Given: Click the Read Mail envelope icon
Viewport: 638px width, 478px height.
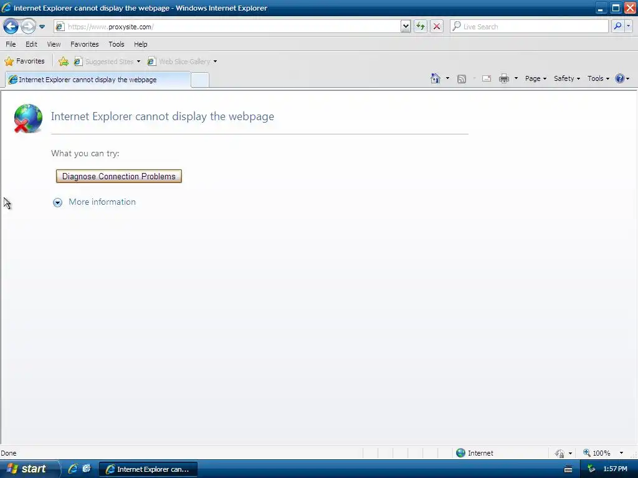Looking at the screenshot, I should click(486, 78).
